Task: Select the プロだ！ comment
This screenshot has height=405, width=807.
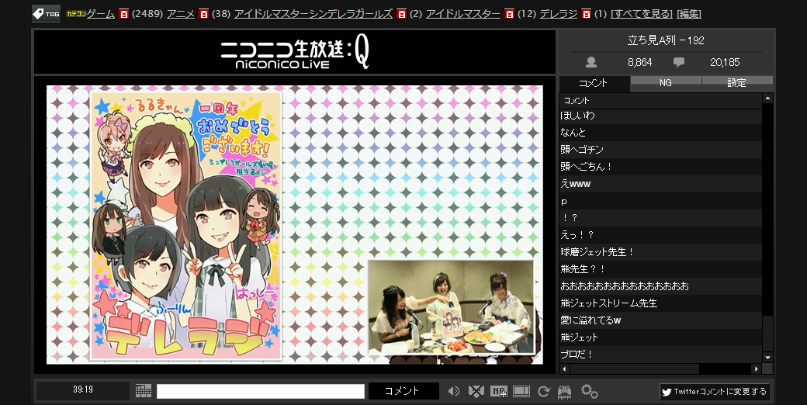Action: [x=660, y=354]
